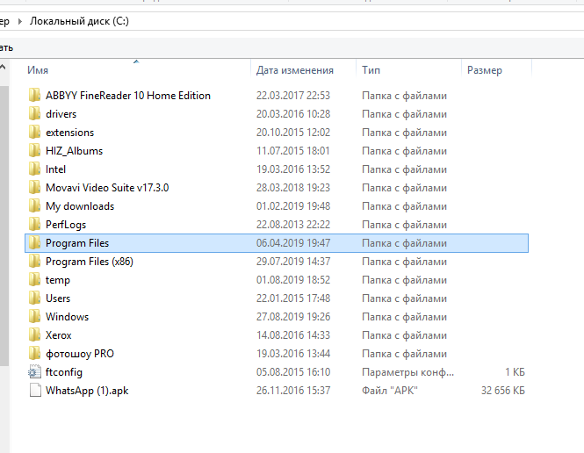Viewport: 584px width, 453px height.
Task: Click the Windows folder icon
Action: tap(34, 316)
